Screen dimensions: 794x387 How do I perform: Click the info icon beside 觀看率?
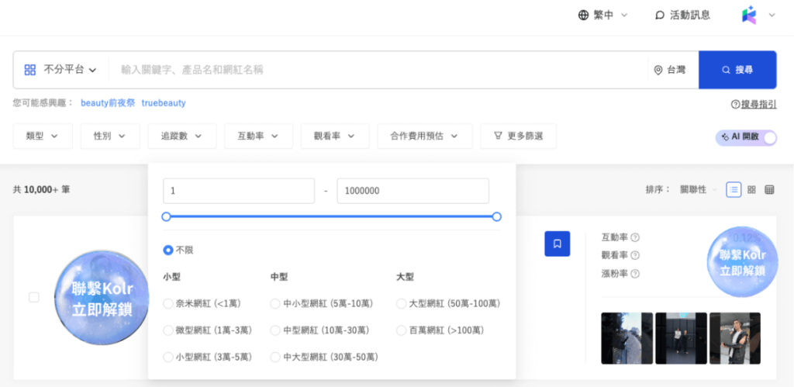coord(635,255)
